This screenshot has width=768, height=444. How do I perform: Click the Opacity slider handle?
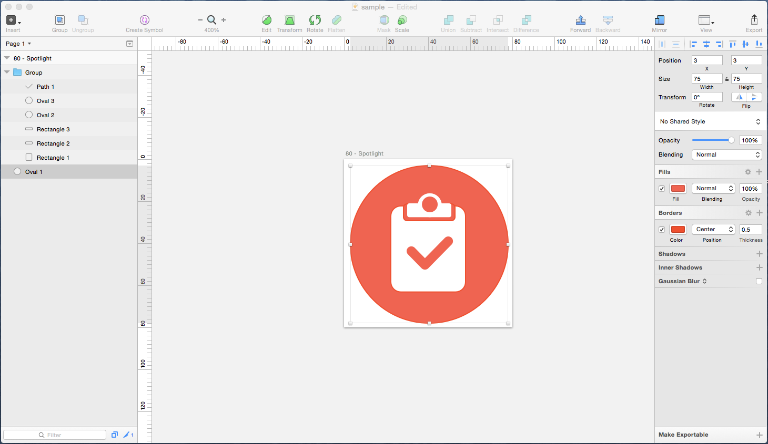pyautogui.click(x=731, y=140)
